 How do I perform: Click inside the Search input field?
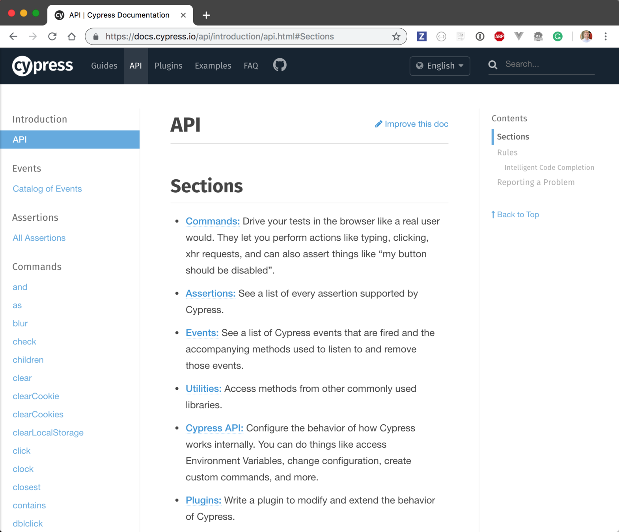pyautogui.click(x=550, y=64)
